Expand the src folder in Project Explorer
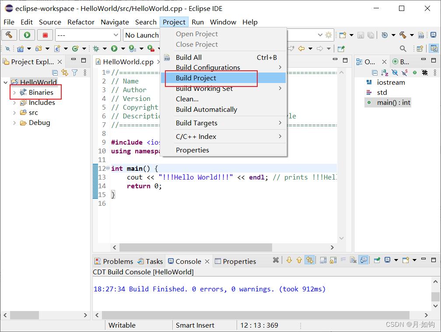441x332 pixels. coord(14,112)
